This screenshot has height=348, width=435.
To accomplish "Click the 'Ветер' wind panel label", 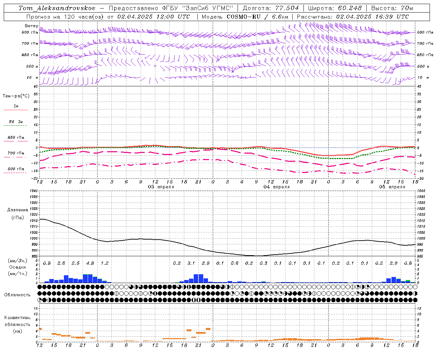I will [x=32, y=26].
